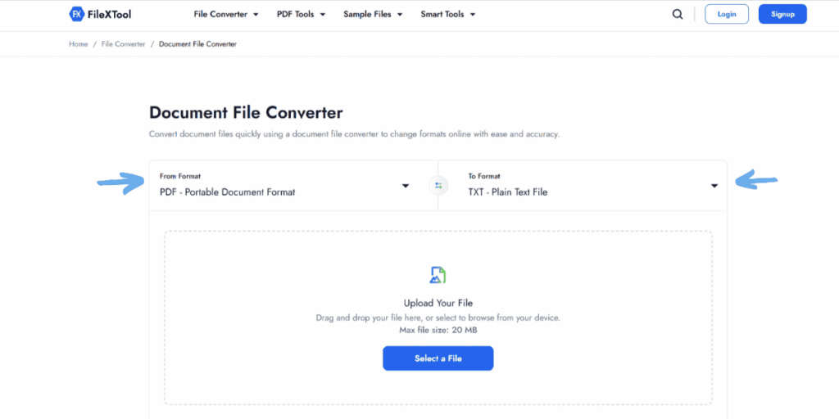Click the Select a File button
The height and width of the screenshot is (419, 839).
(438, 358)
